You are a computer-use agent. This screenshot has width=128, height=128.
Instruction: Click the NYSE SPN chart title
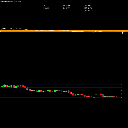click(10, 2)
